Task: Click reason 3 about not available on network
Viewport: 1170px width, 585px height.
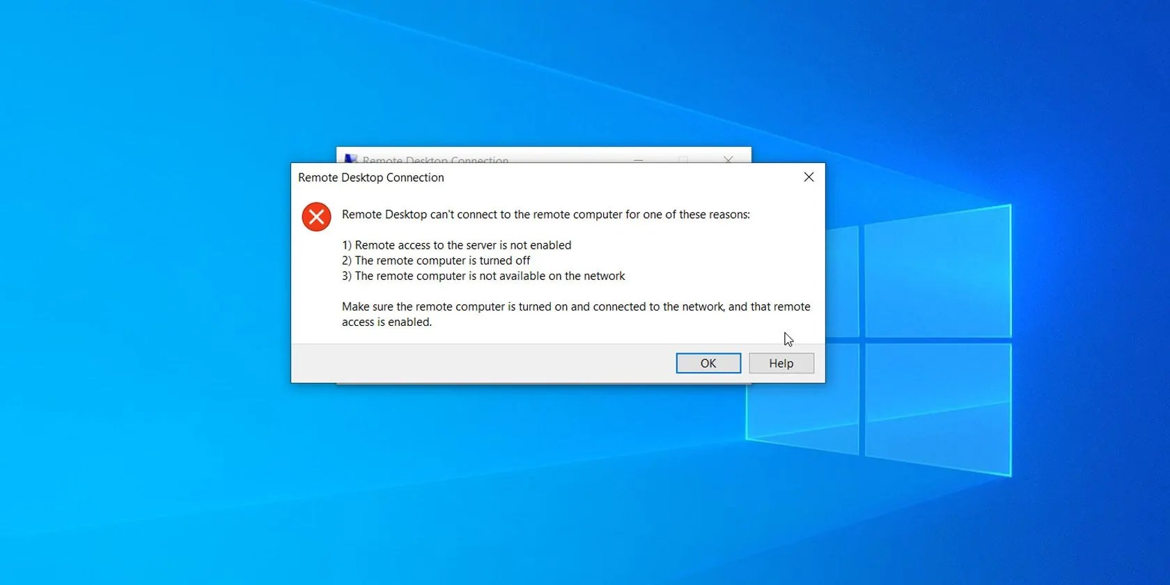Action: [x=483, y=276]
